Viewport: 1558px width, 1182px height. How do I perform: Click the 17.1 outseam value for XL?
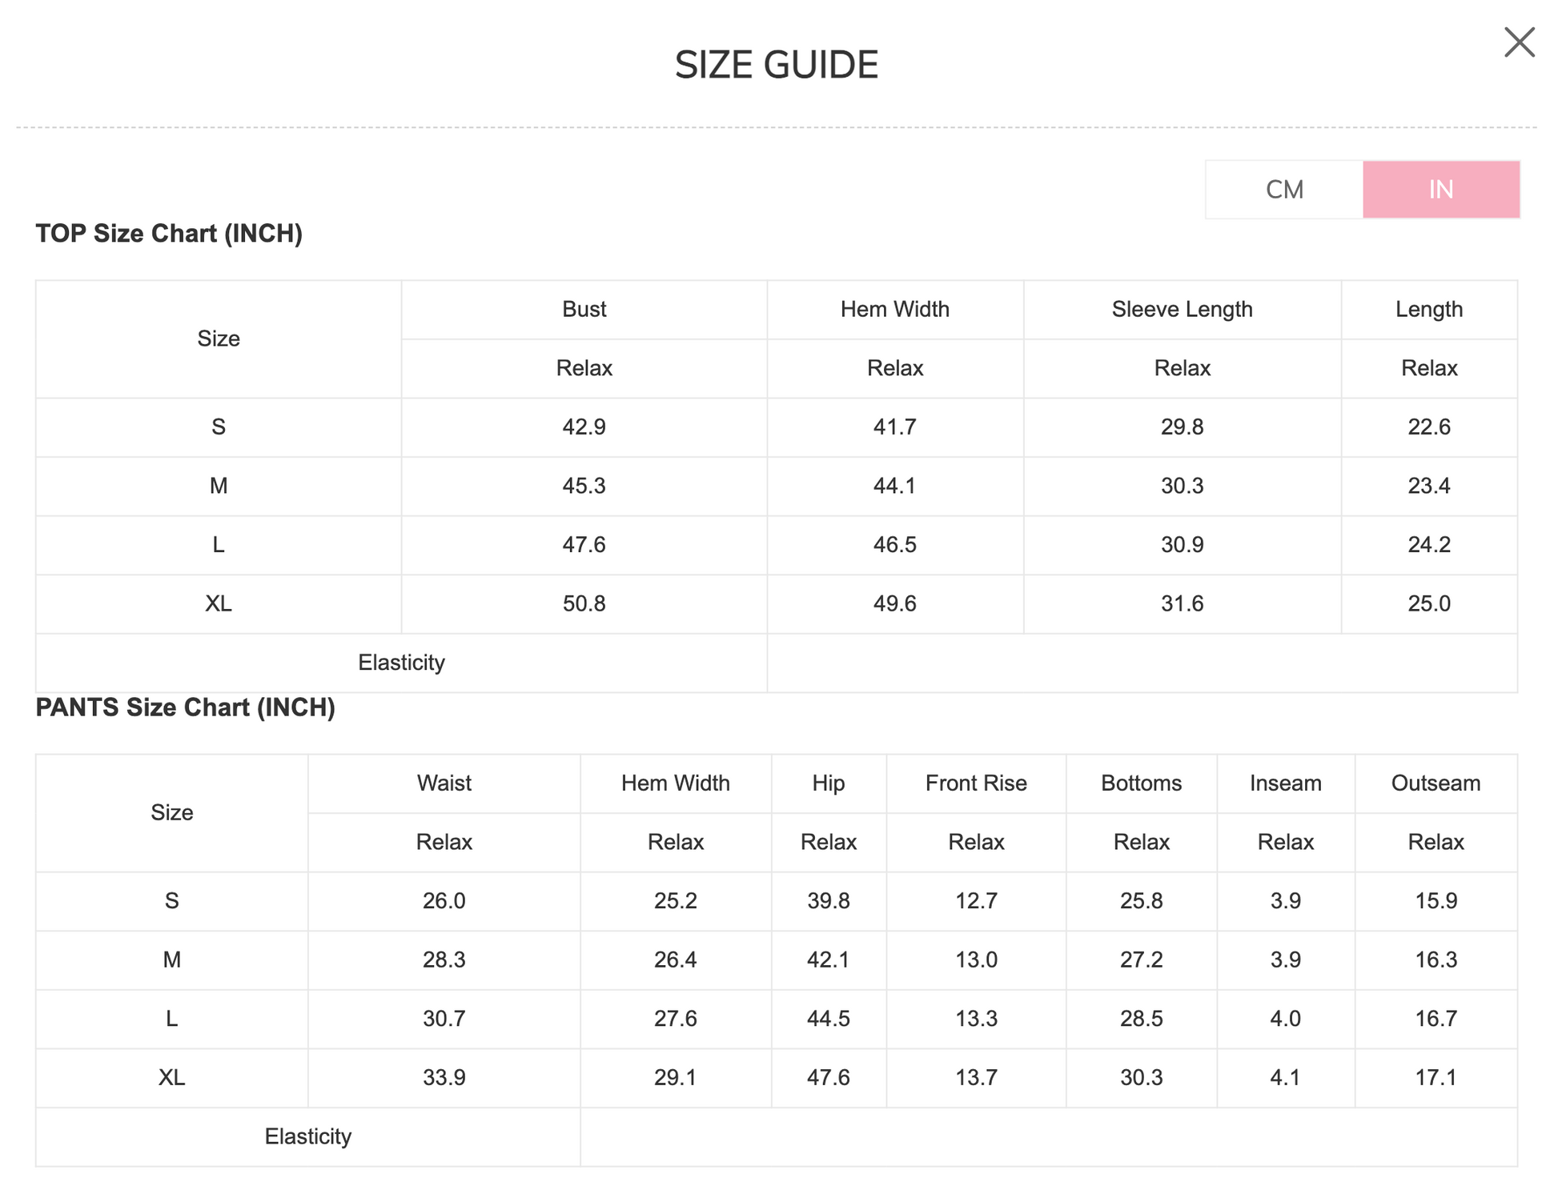[1436, 1078]
